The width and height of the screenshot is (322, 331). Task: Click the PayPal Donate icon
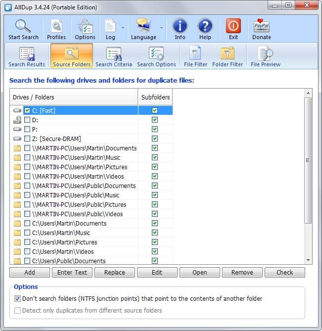pos(262,25)
